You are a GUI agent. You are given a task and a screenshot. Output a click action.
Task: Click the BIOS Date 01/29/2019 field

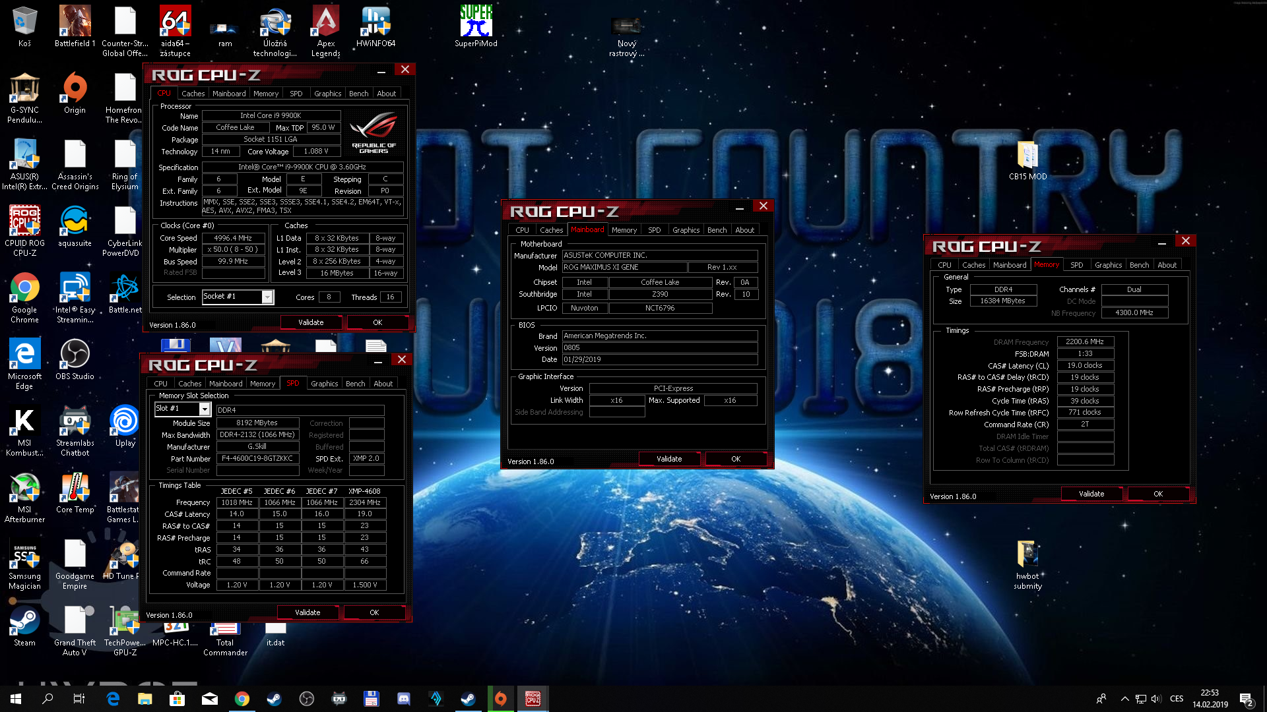coord(659,360)
